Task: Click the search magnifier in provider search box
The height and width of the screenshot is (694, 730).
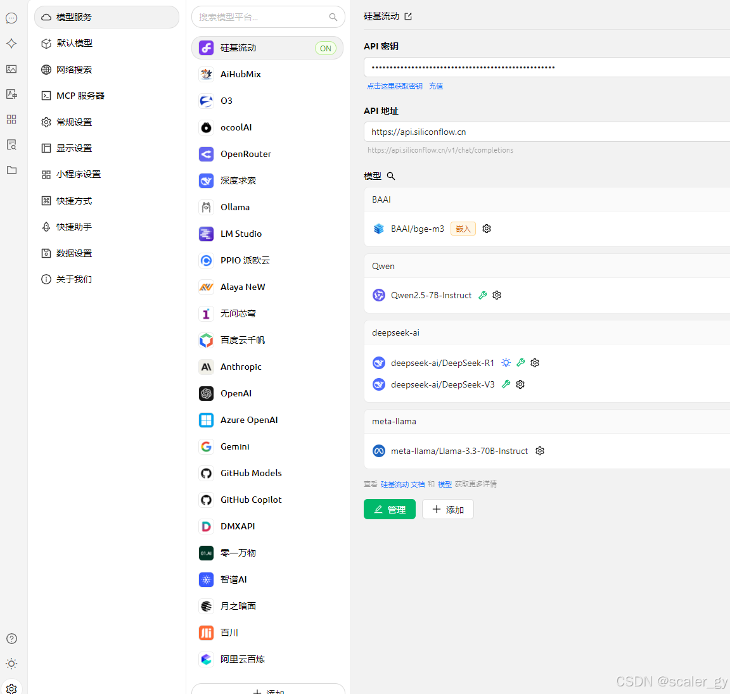Action: [x=333, y=17]
